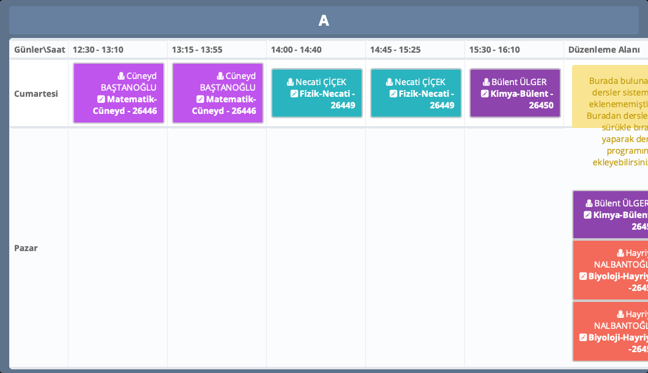Click teacher icon on the lower Hayriye card

pyautogui.click(x=620, y=314)
